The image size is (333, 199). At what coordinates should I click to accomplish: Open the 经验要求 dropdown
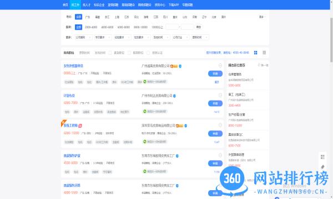point(122,37)
